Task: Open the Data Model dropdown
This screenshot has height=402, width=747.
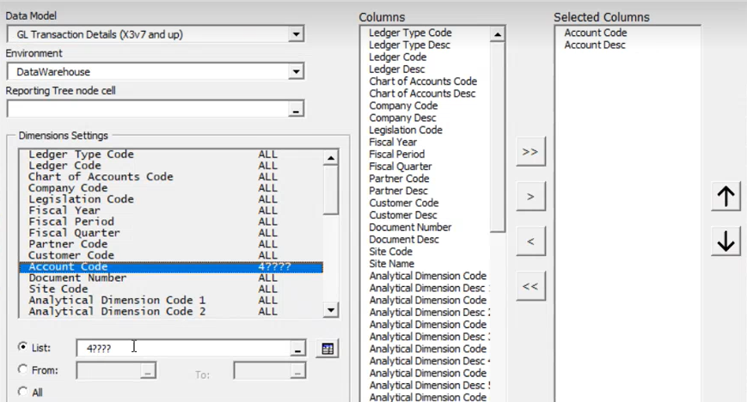Action: (x=297, y=34)
